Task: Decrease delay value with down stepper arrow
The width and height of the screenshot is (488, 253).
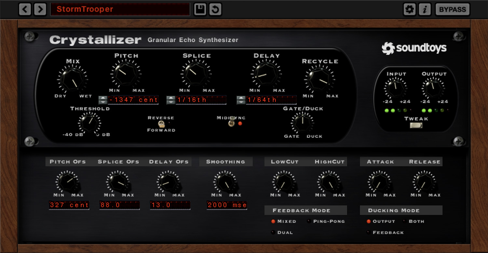Action: tap(241, 102)
